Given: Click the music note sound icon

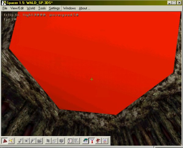Looking at the screenshot, I should 20,141.
